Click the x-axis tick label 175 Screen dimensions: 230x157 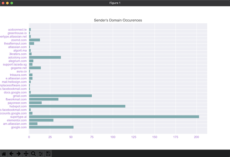175,137
